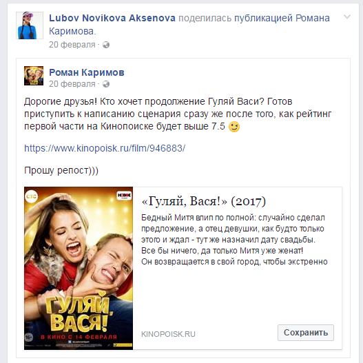Click the «Гуляй, Вася!» movie poster
Viewport: 363px width, 363px height.
[x=79, y=268]
